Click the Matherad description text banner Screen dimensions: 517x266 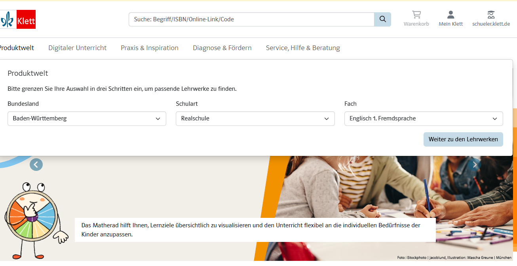tap(255, 230)
